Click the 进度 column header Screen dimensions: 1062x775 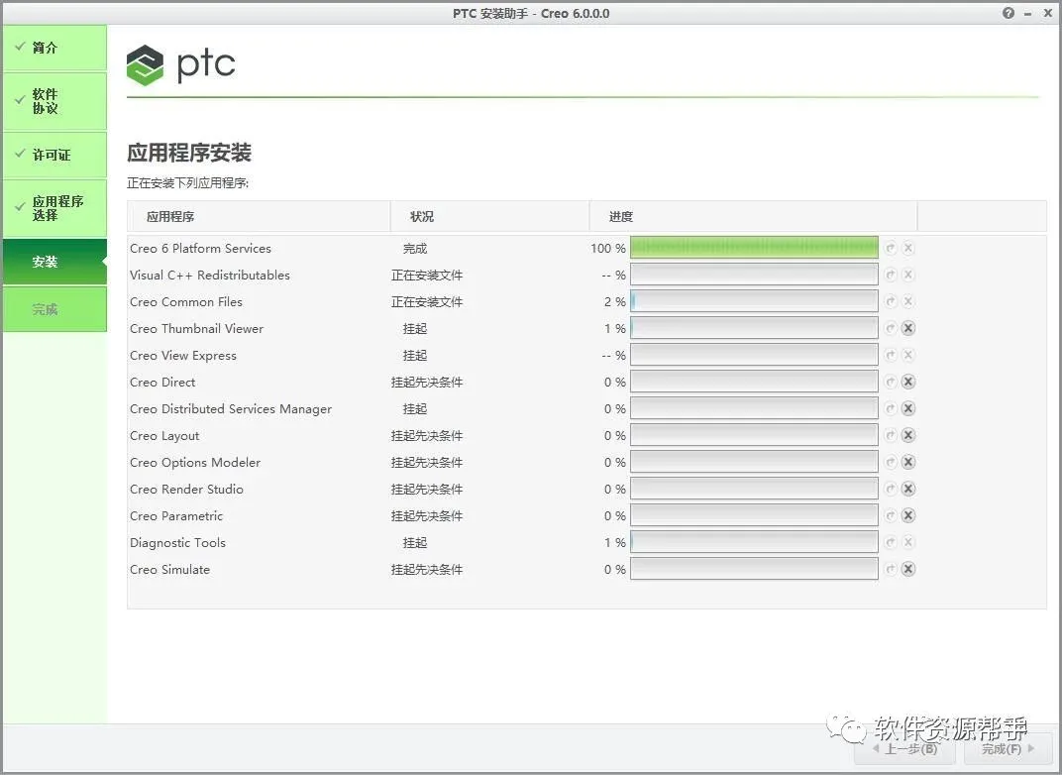pyautogui.click(x=753, y=217)
